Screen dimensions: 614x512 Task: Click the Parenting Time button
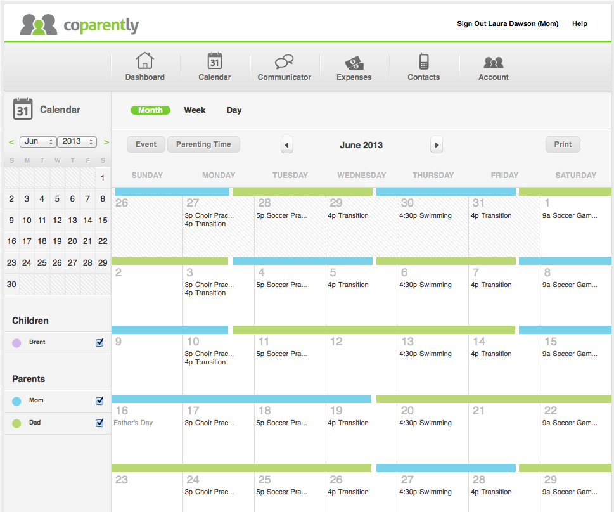pyautogui.click(x=203, y=144)
